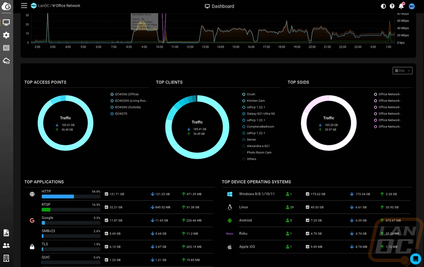This screenshot has width=424, height=267.
Task: Select the Dashboard title tab
Action: point(219,6)
